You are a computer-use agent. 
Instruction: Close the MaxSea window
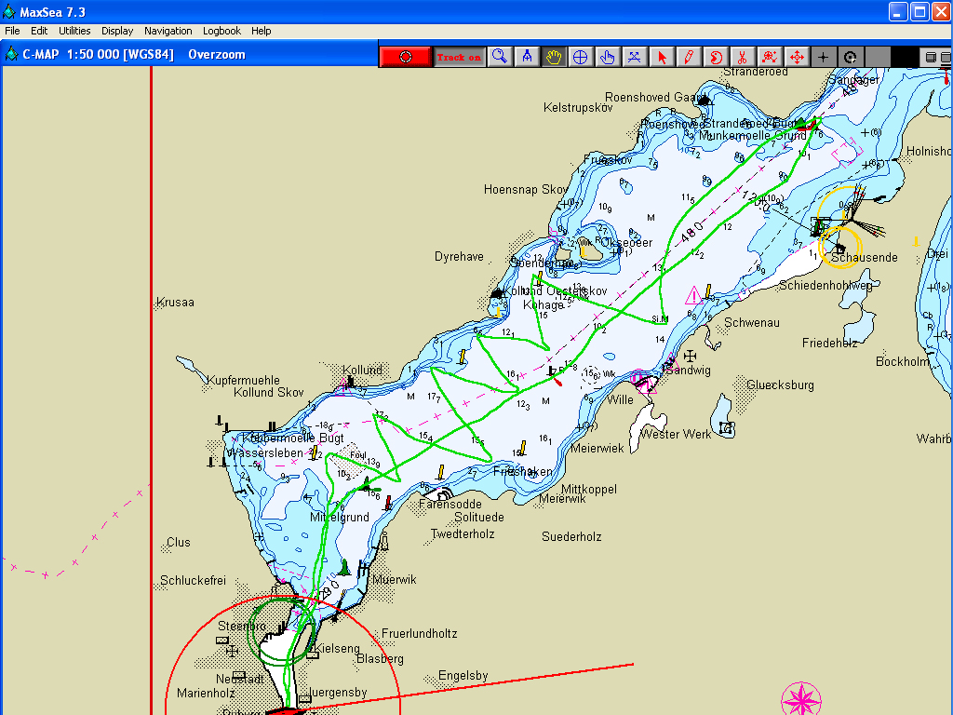pyautogui.click(x=942, y=11)
